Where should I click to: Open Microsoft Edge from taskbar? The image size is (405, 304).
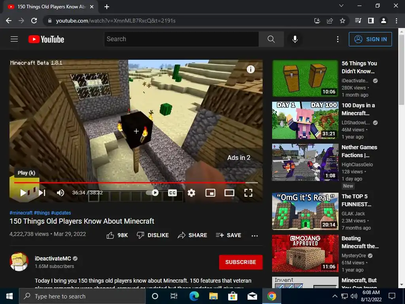tap(194, 296)
